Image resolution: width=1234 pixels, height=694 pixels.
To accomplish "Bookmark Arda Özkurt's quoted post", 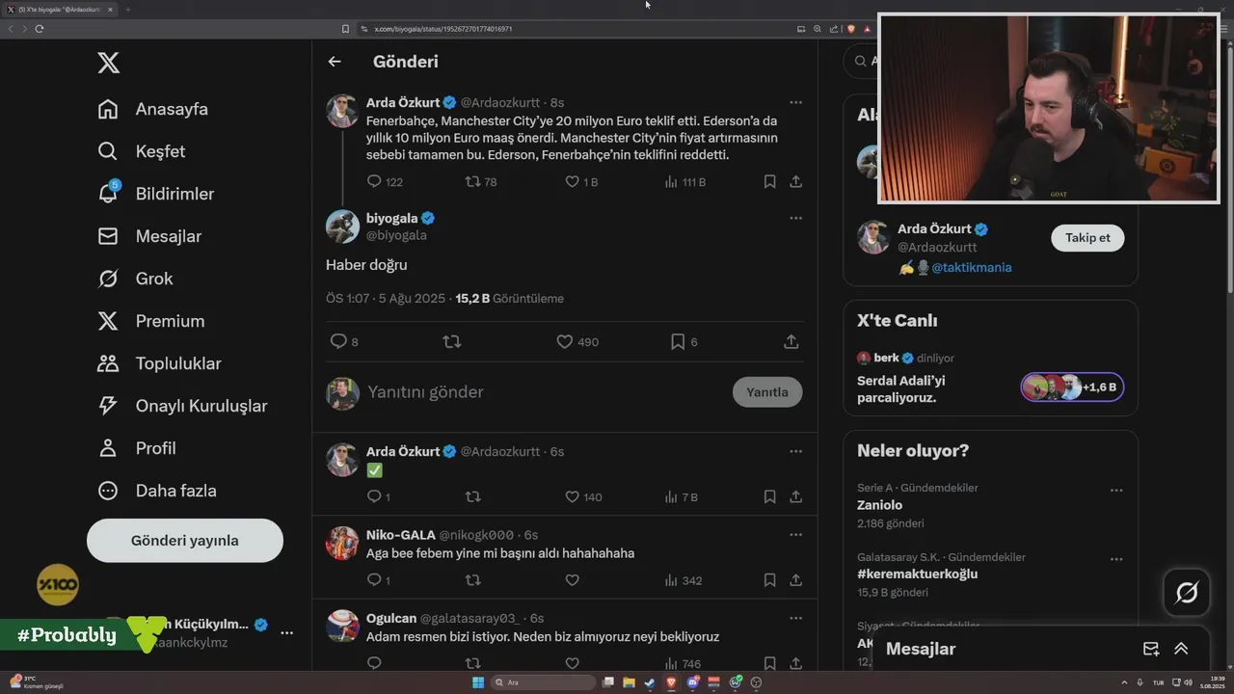I will pyautogui.click(x=769, y=181).
